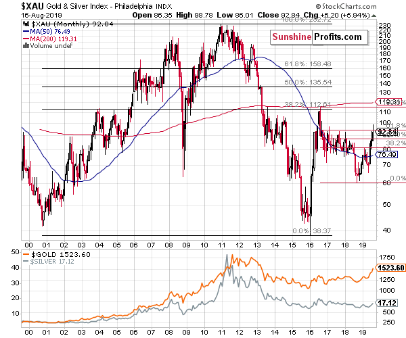Viewport: 406px width, 338px height.
Task: Click the orange $GOLD legend marker
Action: point(26,254)
